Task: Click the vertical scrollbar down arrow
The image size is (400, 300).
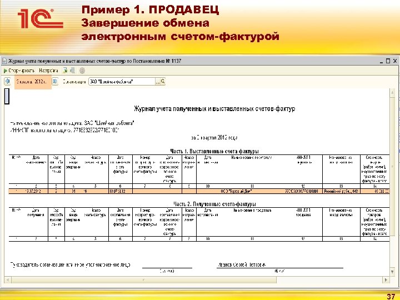Action: (x=392, y=272)
